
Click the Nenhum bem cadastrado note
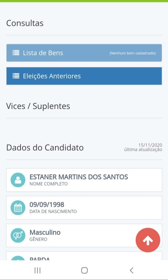[133, 53]
